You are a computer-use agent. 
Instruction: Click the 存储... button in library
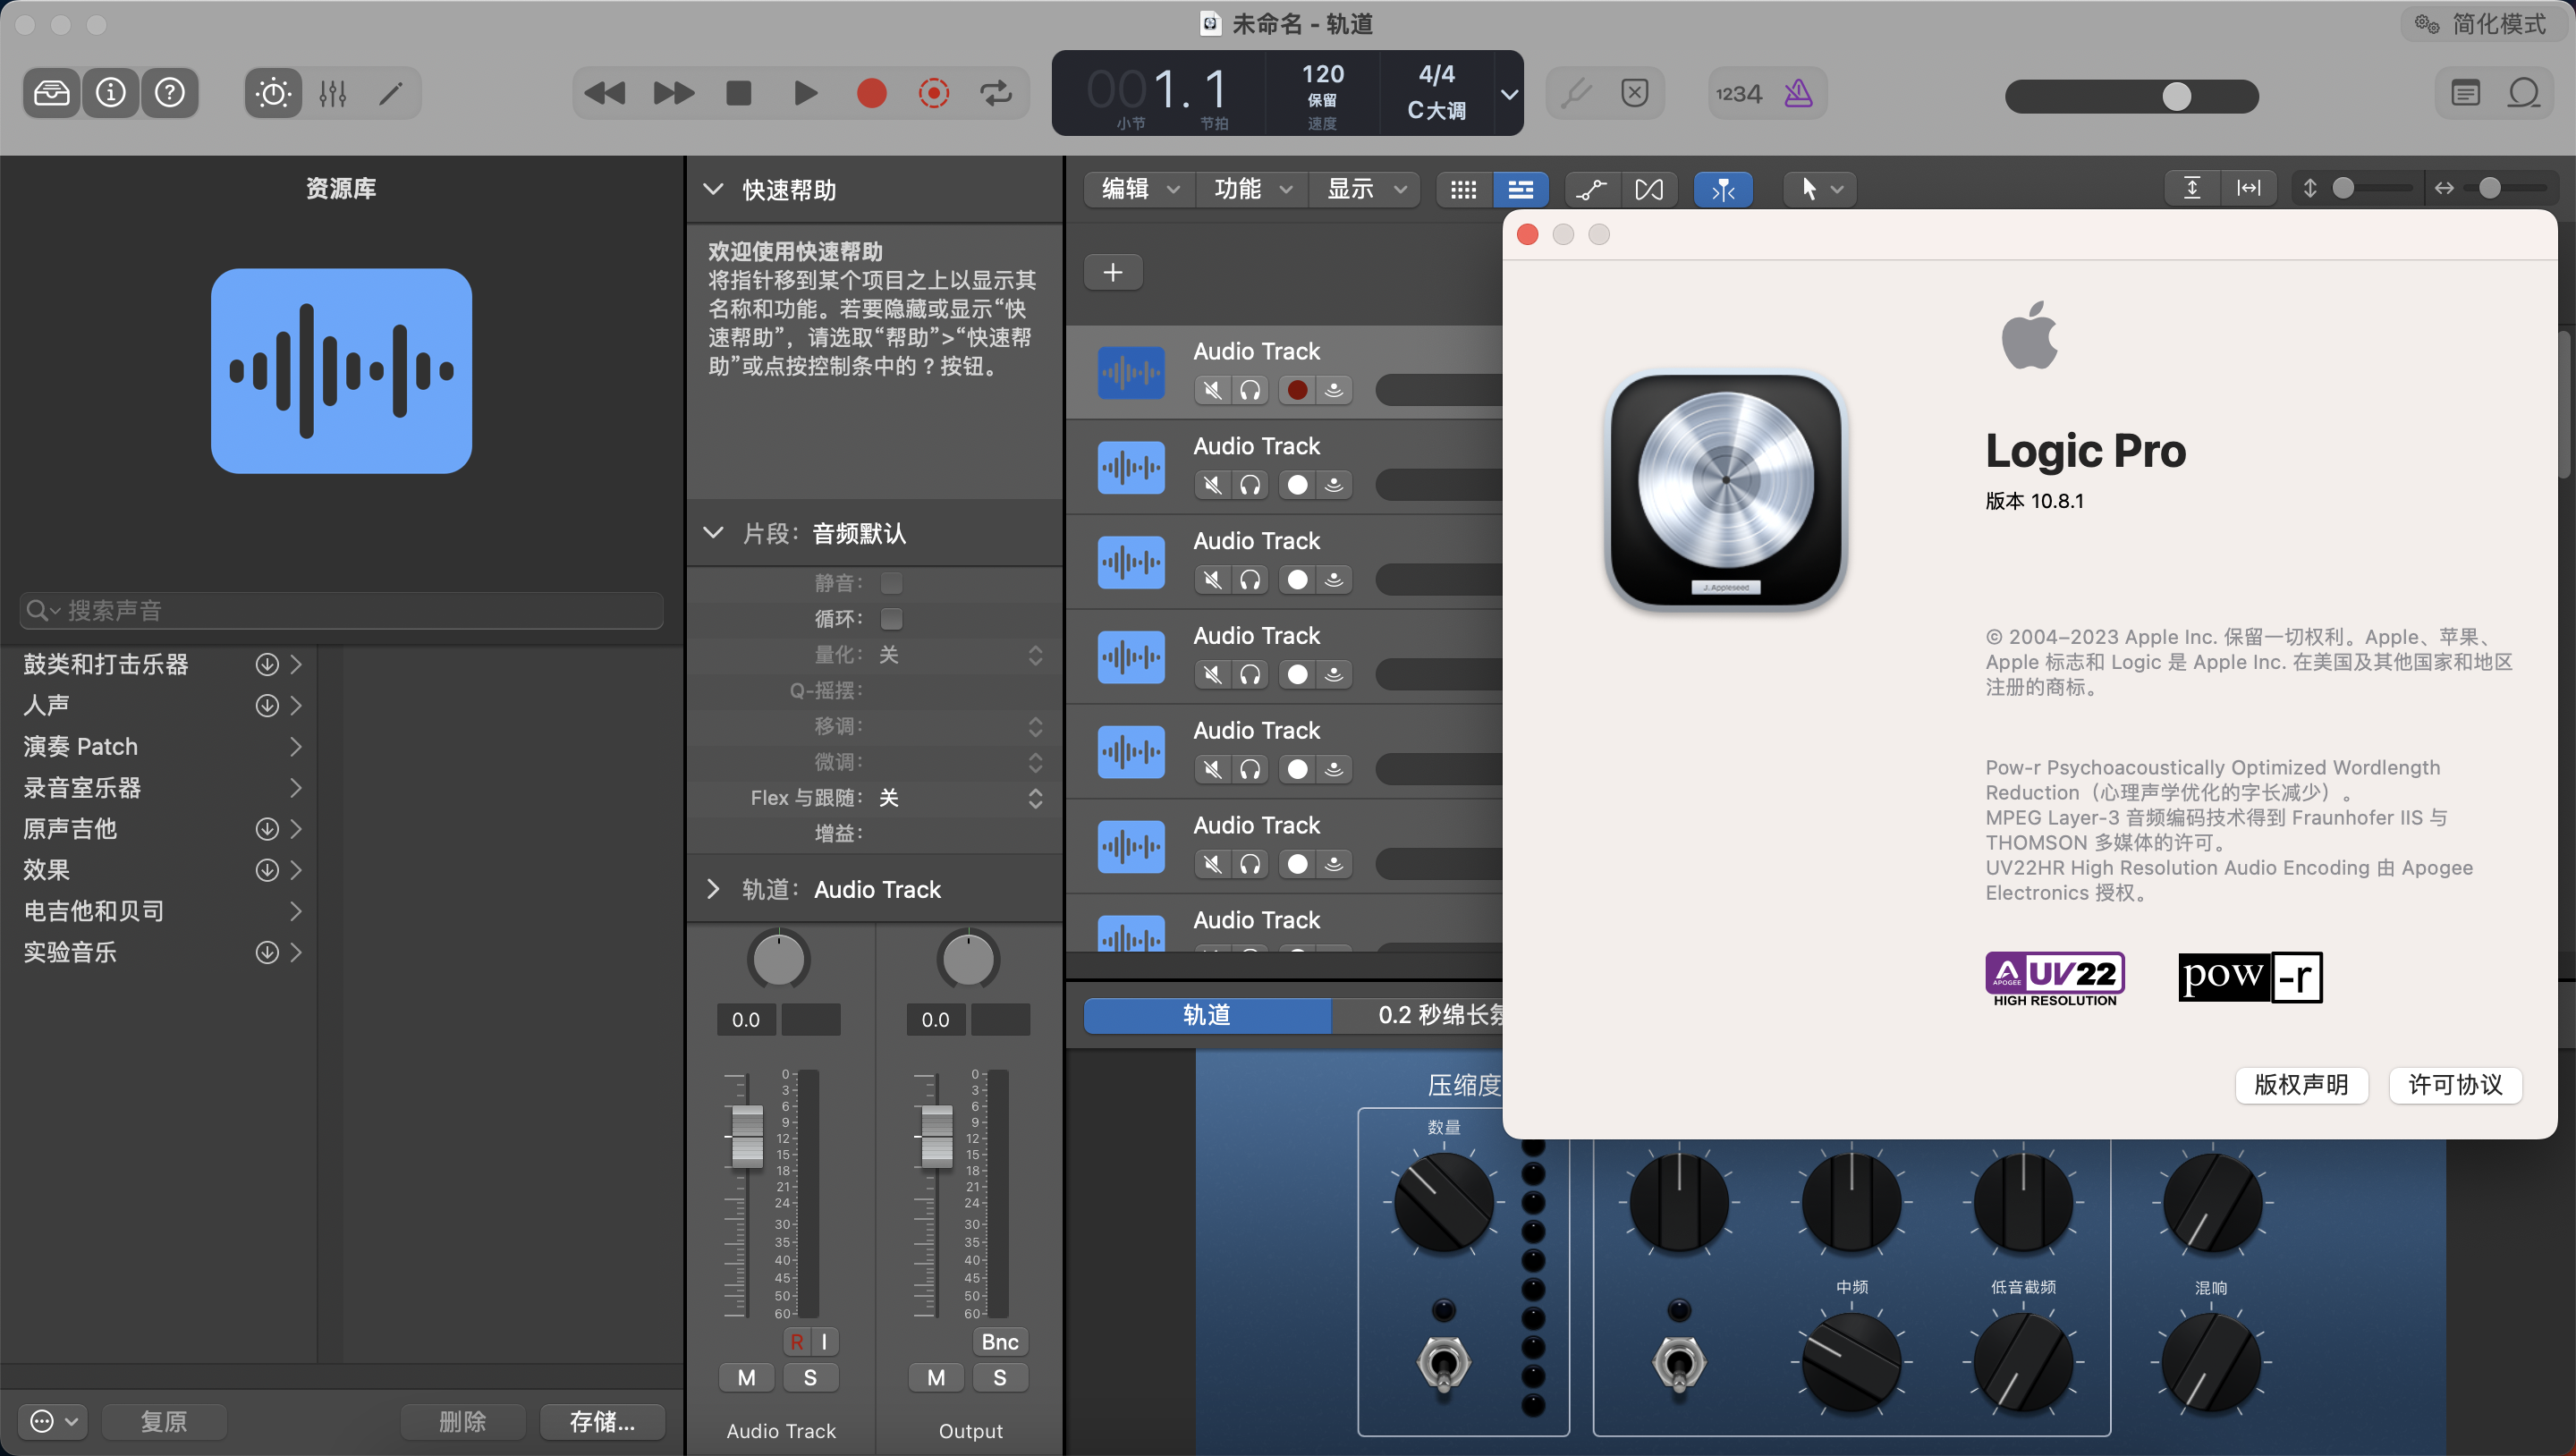click(602, 1421)
